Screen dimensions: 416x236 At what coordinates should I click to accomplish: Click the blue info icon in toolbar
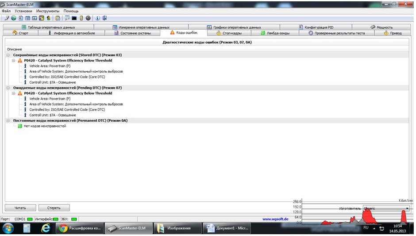point(98,18)
